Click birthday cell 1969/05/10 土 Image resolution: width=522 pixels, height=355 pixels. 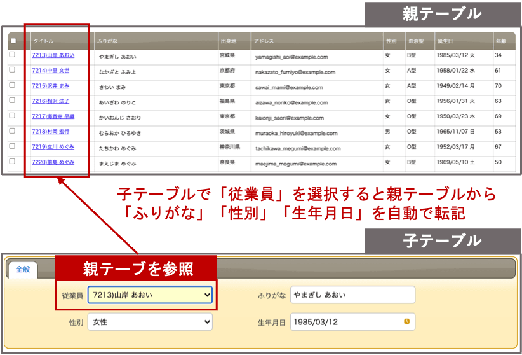(x=456, y=162)
